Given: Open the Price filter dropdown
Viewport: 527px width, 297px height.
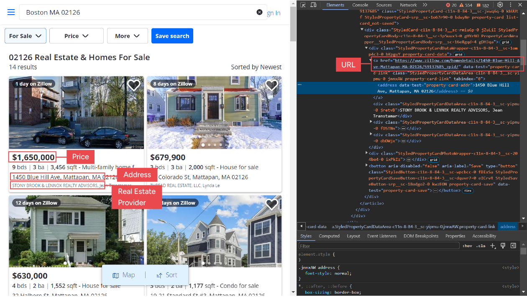Looking at the screenshot, I should click(77, 36).
